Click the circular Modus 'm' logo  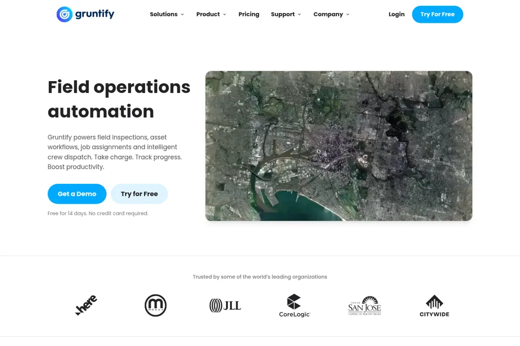[x=155, y=305]
